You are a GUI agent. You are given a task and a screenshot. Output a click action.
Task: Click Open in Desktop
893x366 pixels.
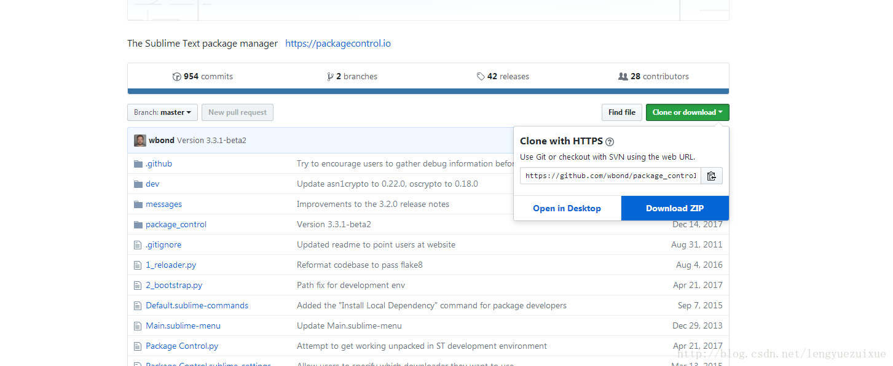tap(567, 208)
